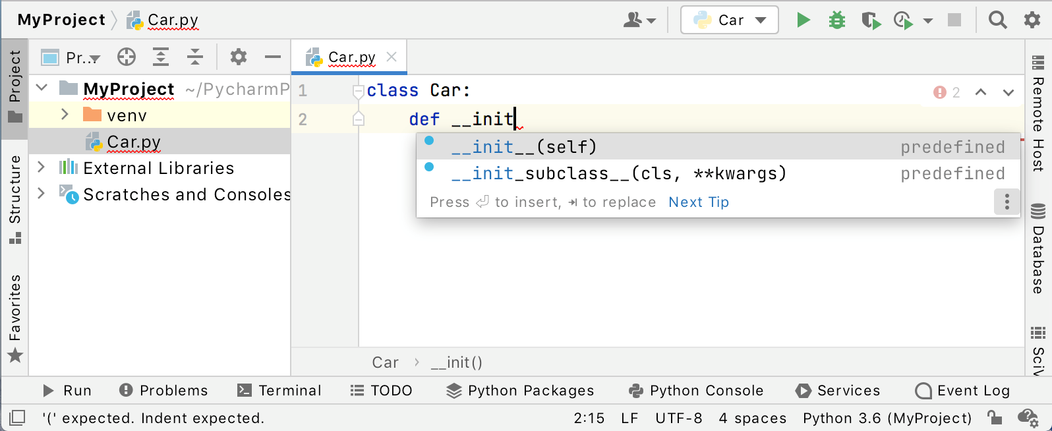Hide the Project tool window
The image size is (1052, 431).
coord(273,57)
